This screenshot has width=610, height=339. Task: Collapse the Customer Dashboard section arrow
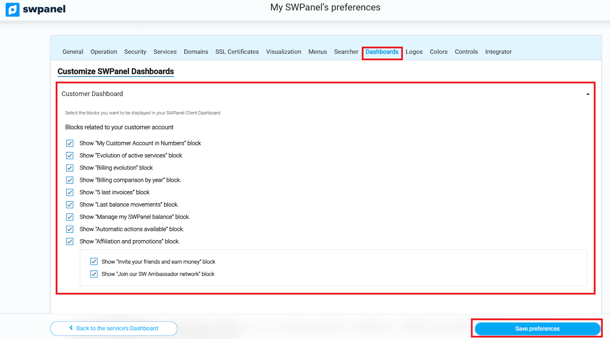tap(588, 94)
